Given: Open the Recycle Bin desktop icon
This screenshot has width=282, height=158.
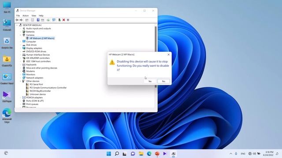Looking at the screenshot, I should coord(7,43).
